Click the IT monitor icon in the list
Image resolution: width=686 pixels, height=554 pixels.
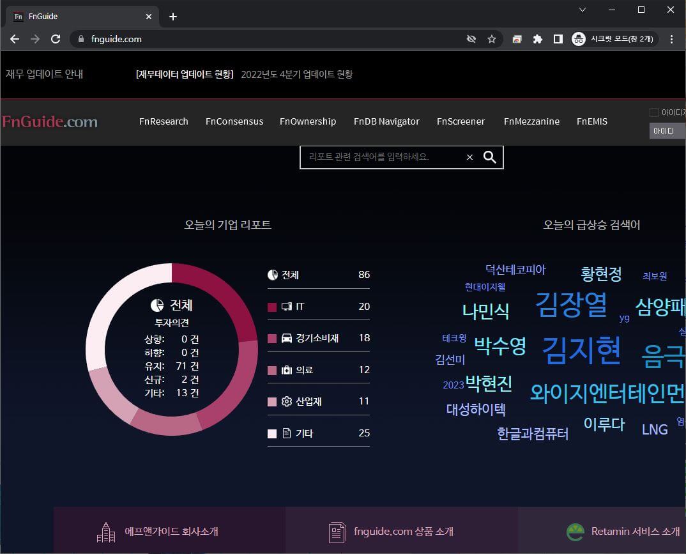[x=287, y=306]
